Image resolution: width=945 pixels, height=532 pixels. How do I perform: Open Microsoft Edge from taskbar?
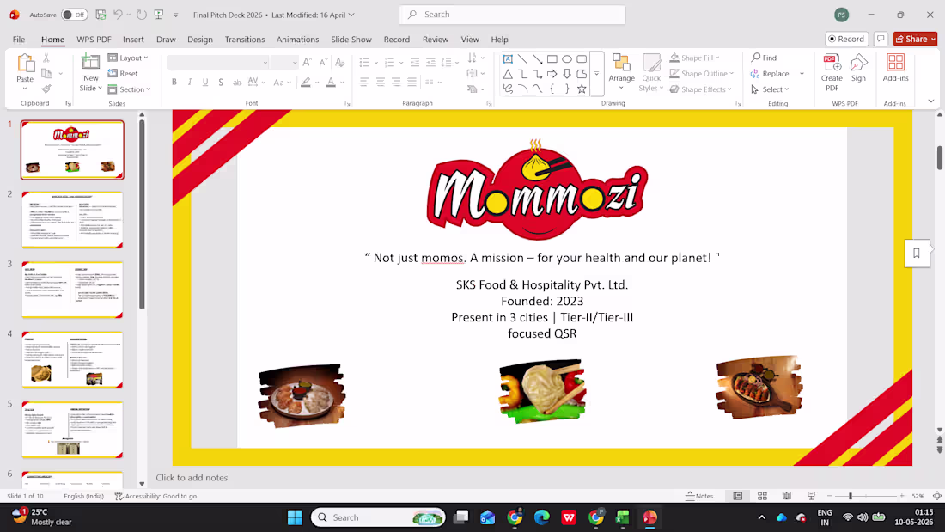542,517
